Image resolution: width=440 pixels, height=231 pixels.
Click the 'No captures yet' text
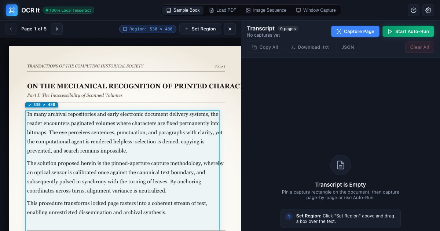tap(263, 35)
